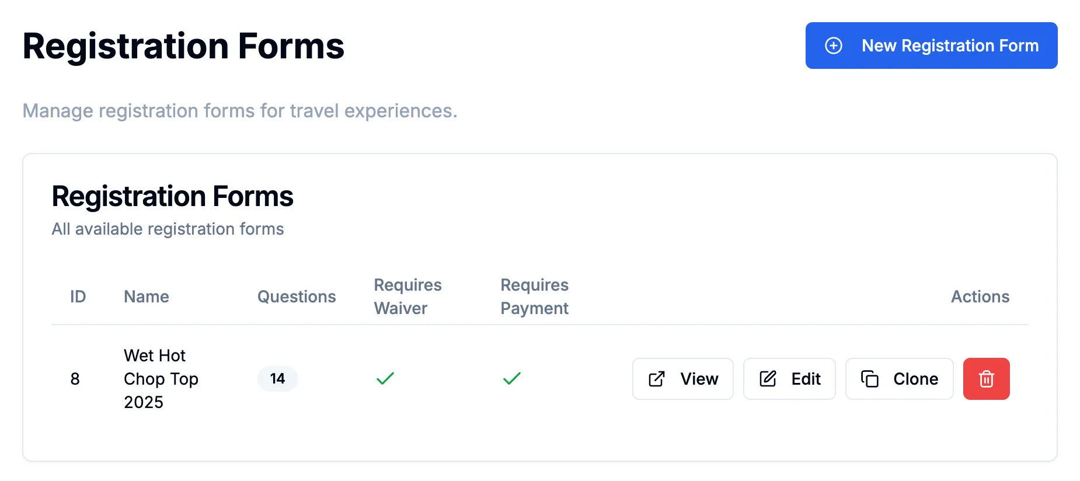Clone the Wet Hot Chop Top form
Screen dimensions: 1080x481
[900, 379]
